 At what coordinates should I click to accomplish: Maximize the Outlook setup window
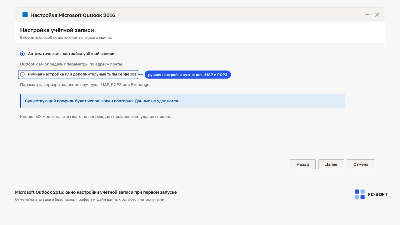[x=372, y=15]
